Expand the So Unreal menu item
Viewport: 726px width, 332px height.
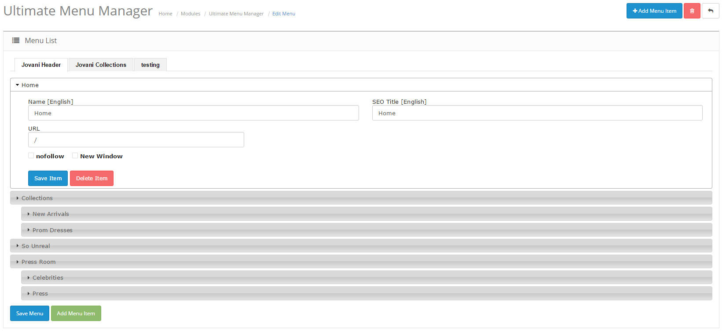[36, 246]
